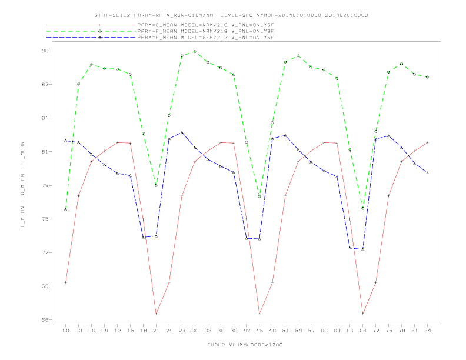Click x-axis tick label 51
Viewport: 466px width, 360px height.
pos(285,331)
